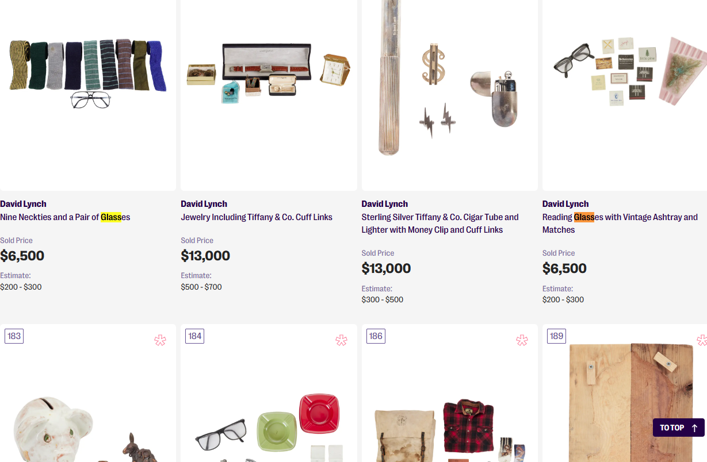Select lot number 189 badge
This screenshot has height=462, width=707.
coord(556,336)
